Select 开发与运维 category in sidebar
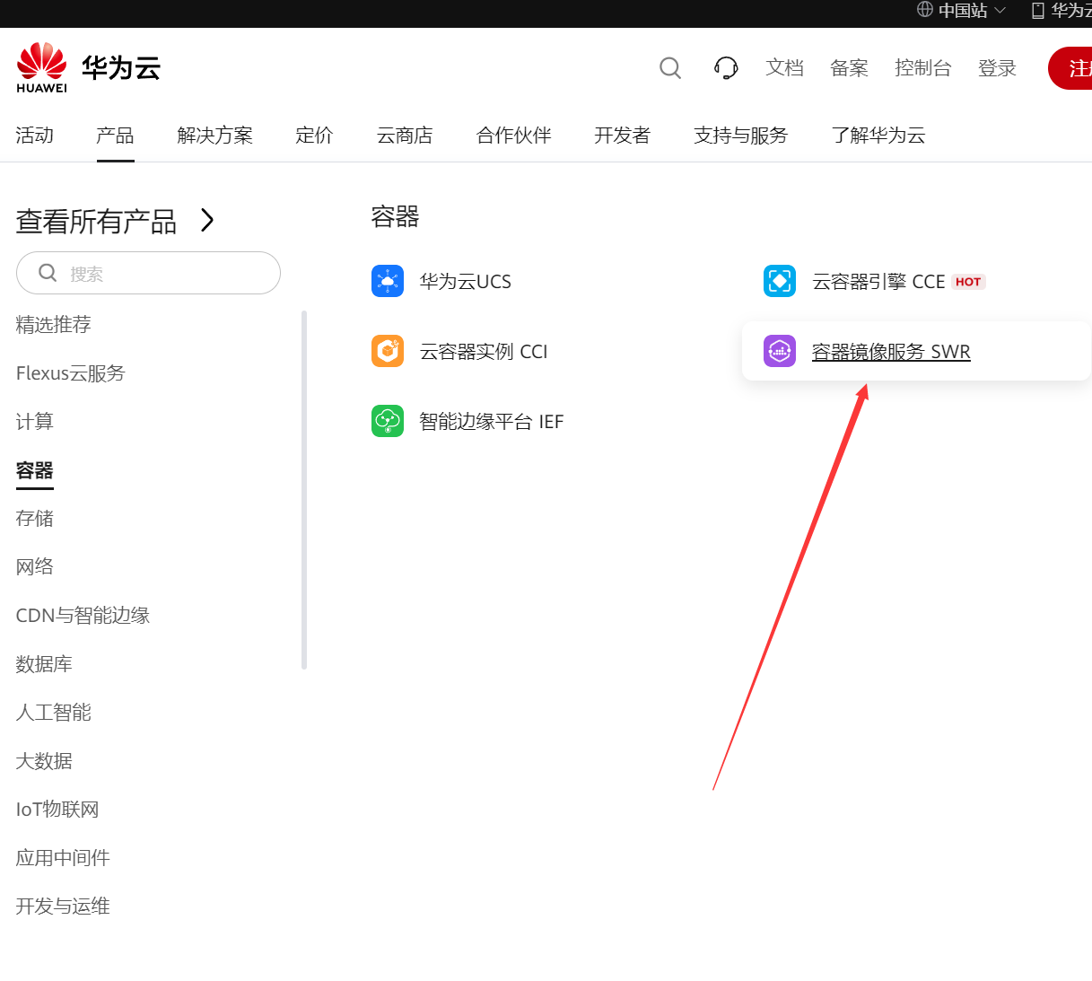 point(63,907)
